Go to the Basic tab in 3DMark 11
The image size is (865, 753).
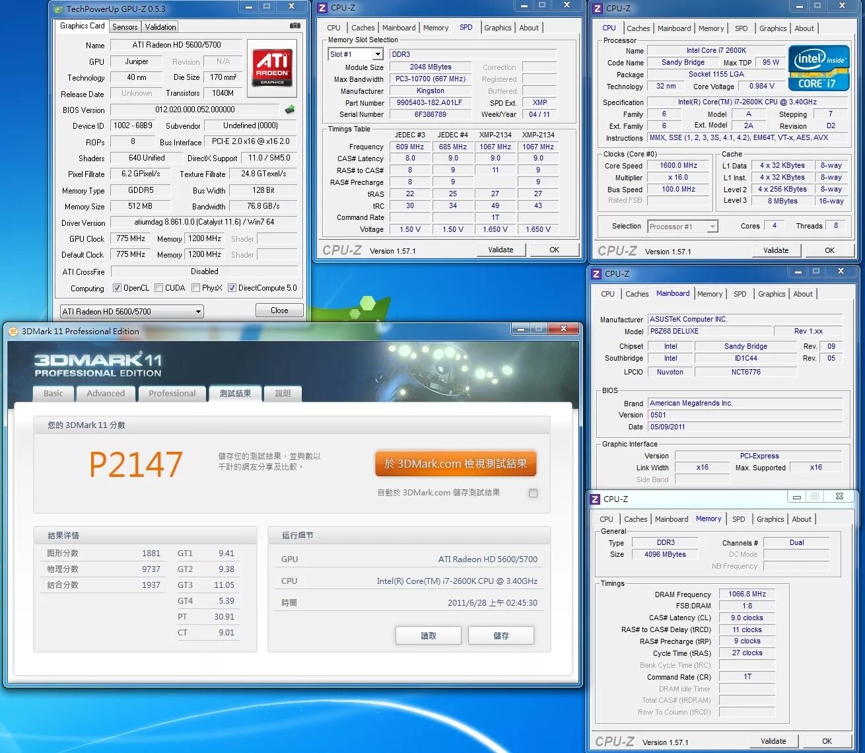[x=53, y=394]
